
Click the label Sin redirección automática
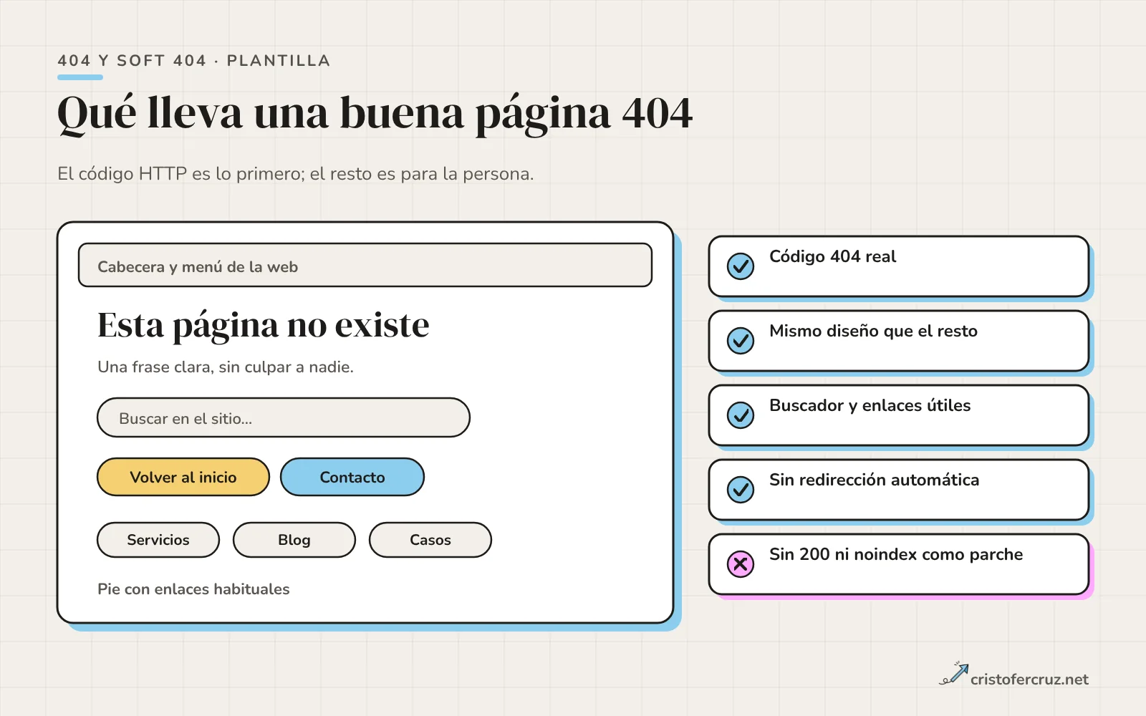(874, 480)
